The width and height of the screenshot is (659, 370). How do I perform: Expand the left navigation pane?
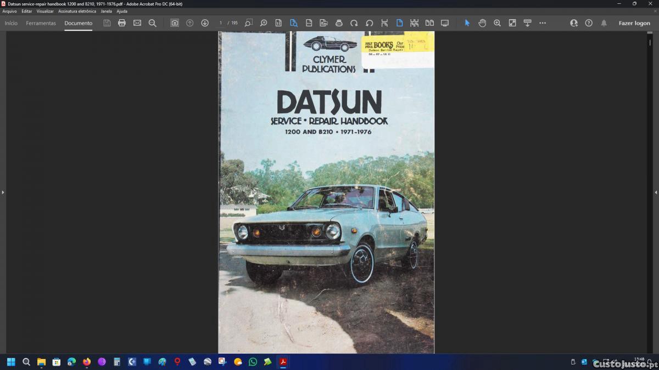tap(3, 192)
